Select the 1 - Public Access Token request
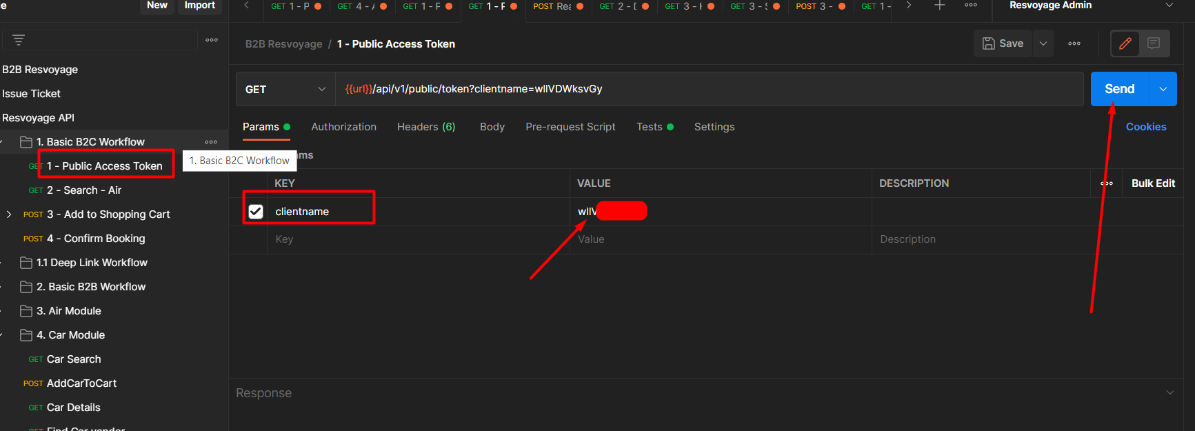The height and width of the screenshot is (431, 1195). pos(105,166)
